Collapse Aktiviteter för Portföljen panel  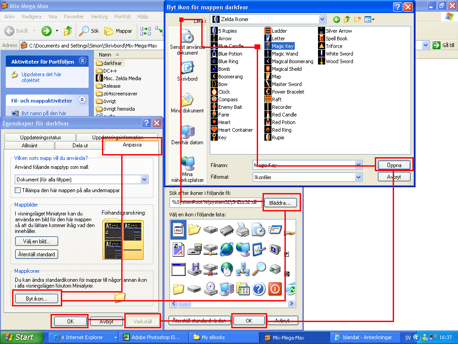coord(83,61)
